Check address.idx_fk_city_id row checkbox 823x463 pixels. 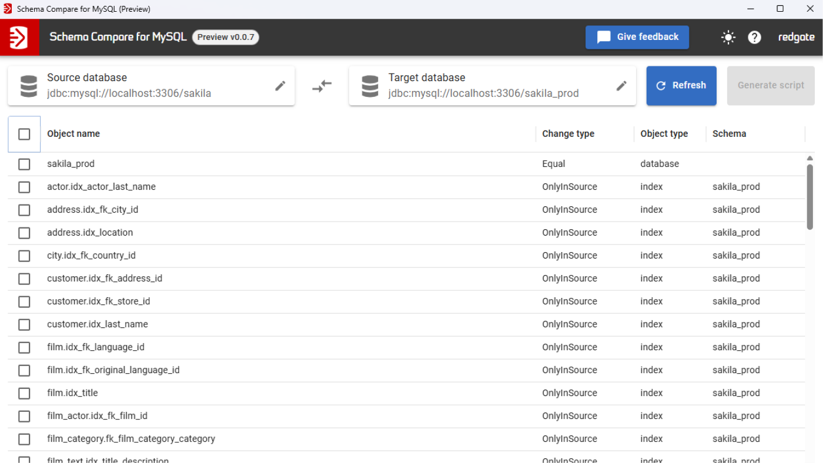coord(24,210)
